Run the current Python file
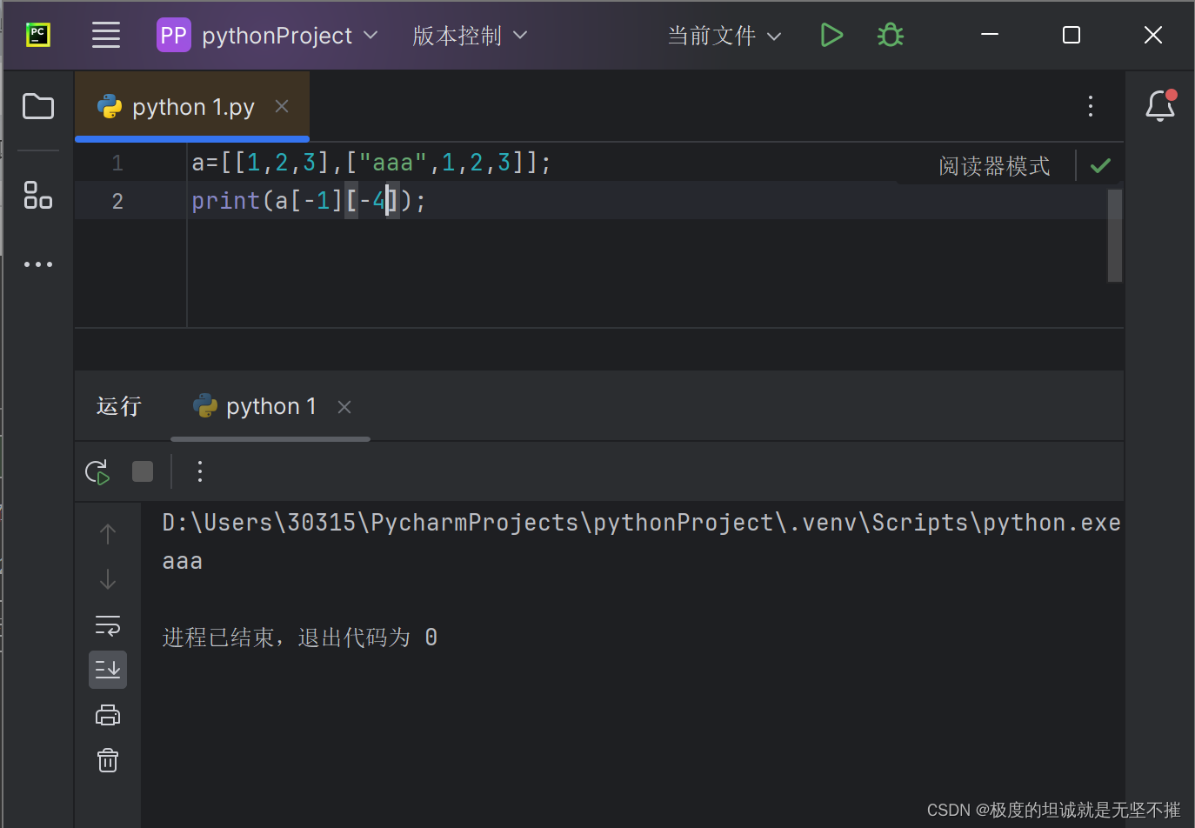Image resolution: width=1195 pixels, height=828 pixels. (831, 35)
